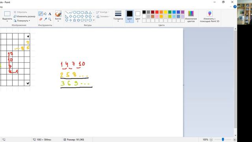Viewport: 252px width, 142px height.
Task: Pick the pink color swatch
Action: click(157, 16)
